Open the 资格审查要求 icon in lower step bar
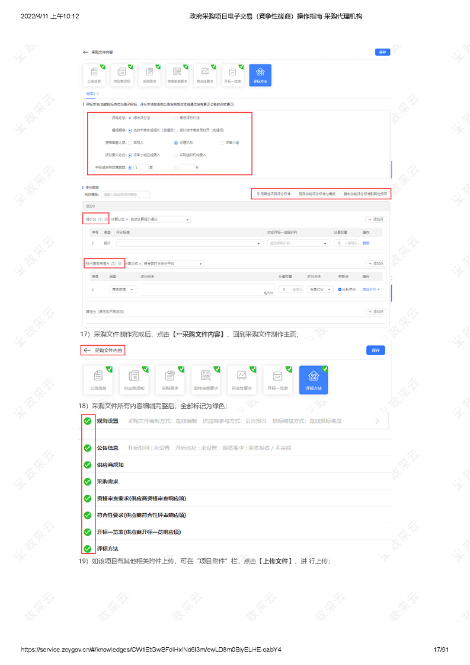Screen dimensions: 470x665 [206, 378]
